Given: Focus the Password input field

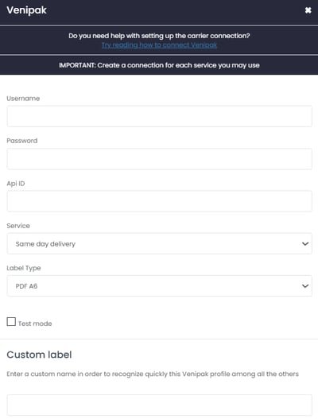Looking at the screenshot, I should click(x=159, y=159).
